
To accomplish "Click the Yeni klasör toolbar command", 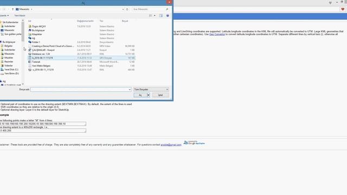I will pyautogui.click(x=20, y=16).
